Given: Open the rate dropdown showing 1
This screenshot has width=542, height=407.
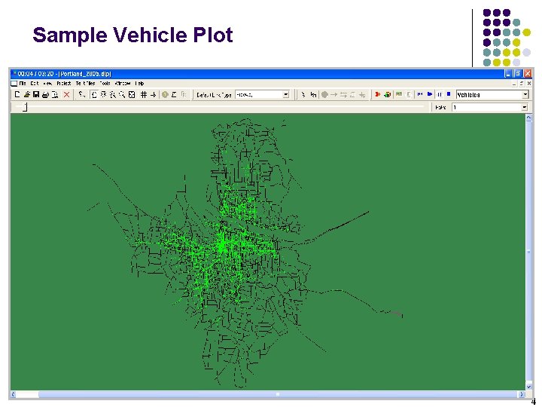Looking at the screenshot, I should coord(525,107).
